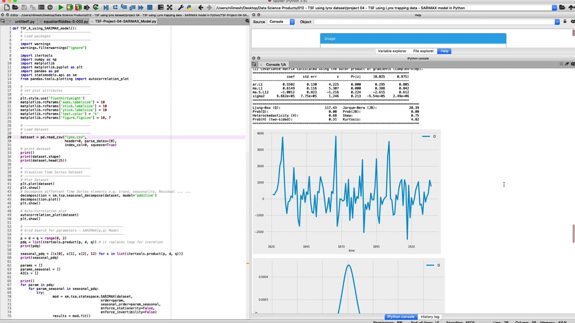575x323 pixels.
Task: Click the working directory path field
Action: click(383, 8)
